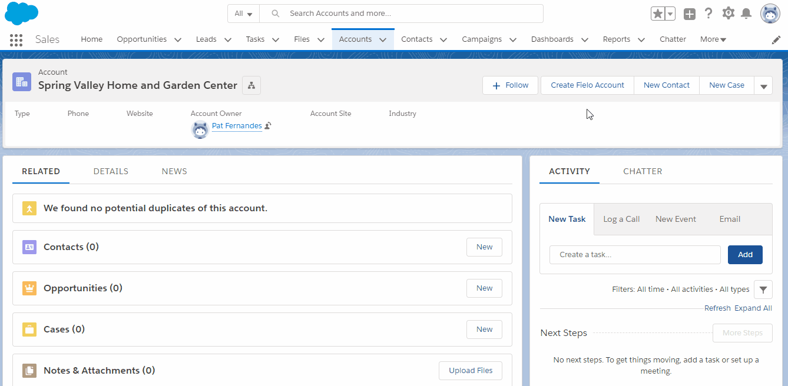788x386 pixels.
Task: Follow this account
Action: (510, 85)
